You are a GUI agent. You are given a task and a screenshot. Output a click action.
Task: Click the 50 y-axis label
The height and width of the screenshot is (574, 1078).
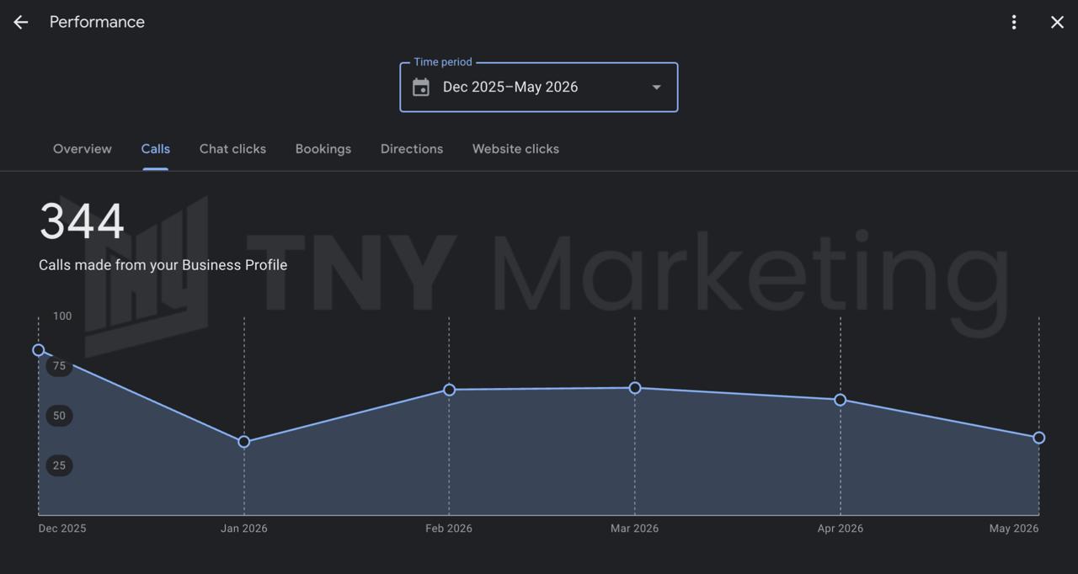(59, 416)
